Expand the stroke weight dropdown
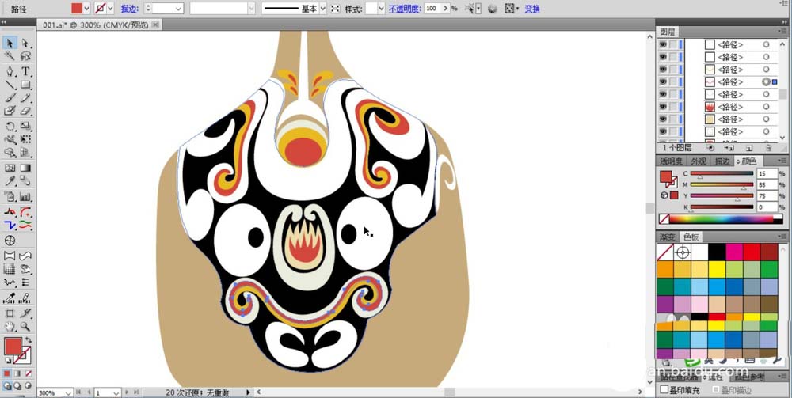 pyautogui.click(x=177, y=9)
